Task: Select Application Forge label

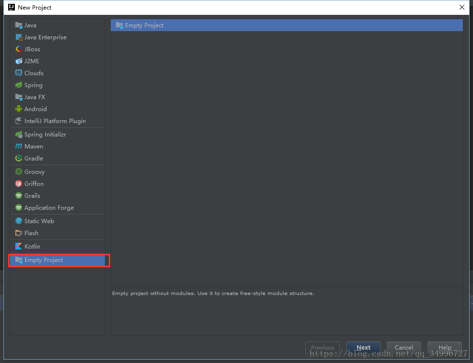Action: tap(49, 208)
